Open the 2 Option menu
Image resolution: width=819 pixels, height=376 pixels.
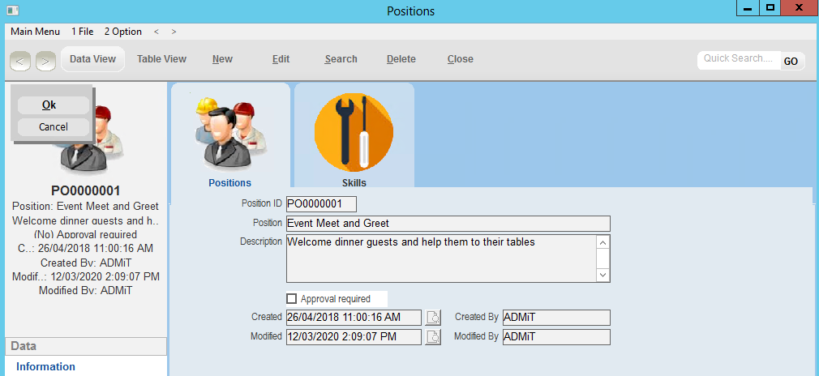point(122,32)
